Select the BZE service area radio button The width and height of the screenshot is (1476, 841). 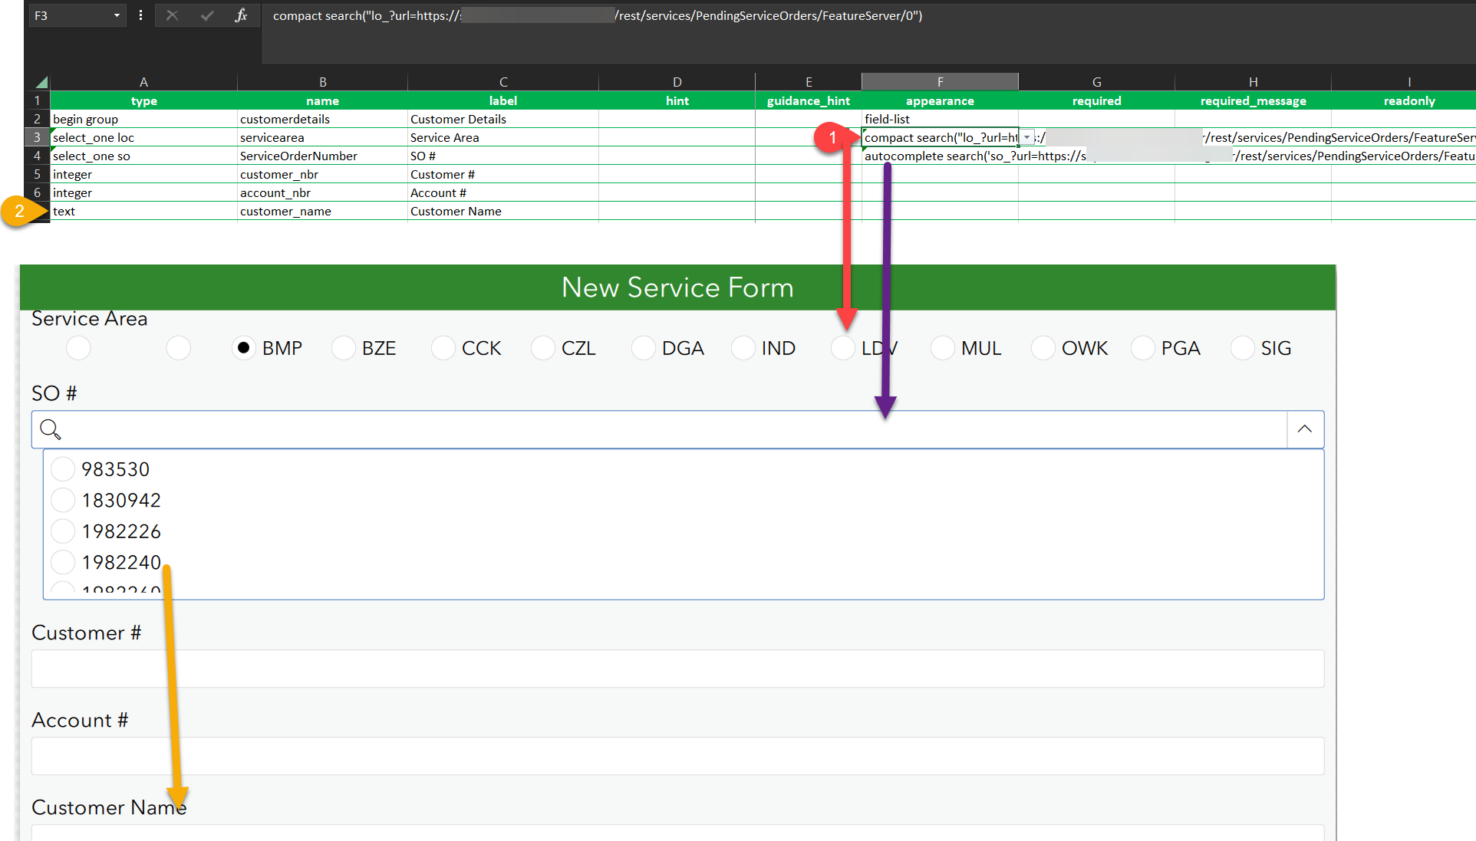click(x=344, y=348)
